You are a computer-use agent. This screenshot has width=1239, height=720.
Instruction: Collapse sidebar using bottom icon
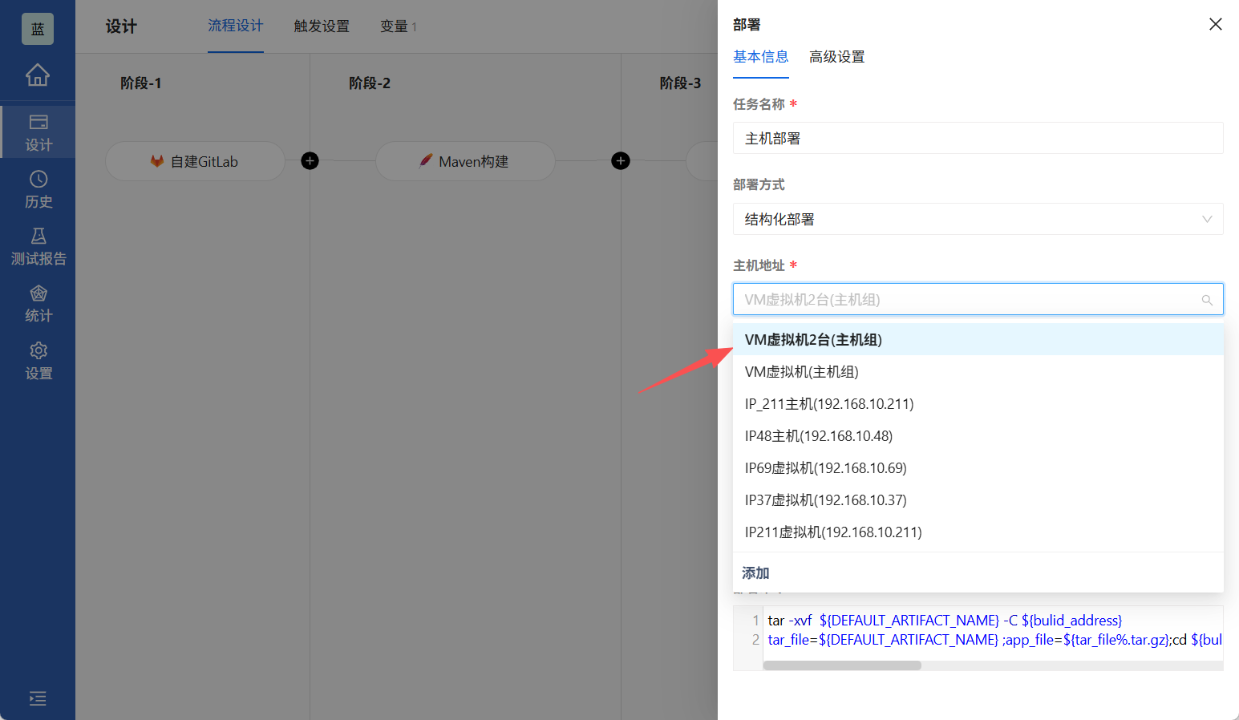[38, 698]
